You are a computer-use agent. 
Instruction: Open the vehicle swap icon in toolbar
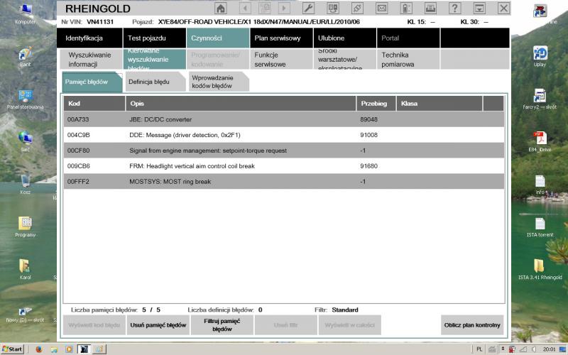coord(333,9)
